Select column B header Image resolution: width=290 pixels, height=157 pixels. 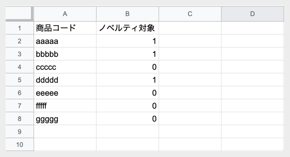127,14
